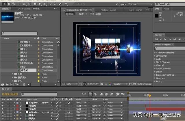Jump to first frame in Preview panel

156,39
